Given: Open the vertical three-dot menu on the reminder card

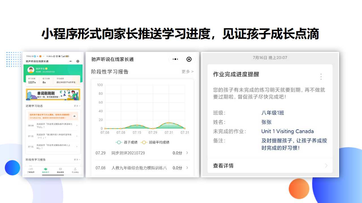Looking at the screenshot, I should point(321,77).
